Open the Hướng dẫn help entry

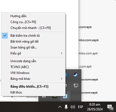(x=33, y=16)
